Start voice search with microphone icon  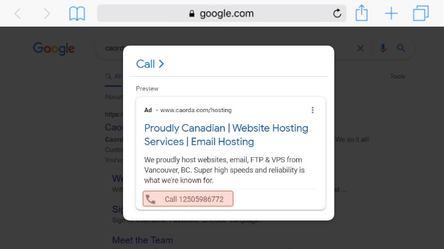pyautogui.click(x=383, y=48)
